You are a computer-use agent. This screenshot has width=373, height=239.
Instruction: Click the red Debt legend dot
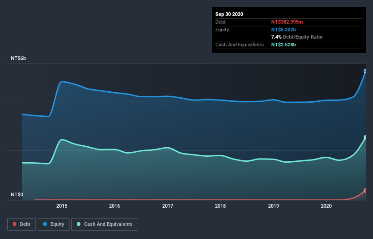point(15,224)
